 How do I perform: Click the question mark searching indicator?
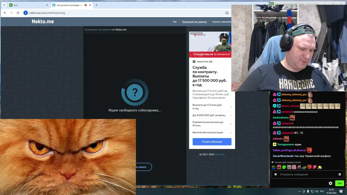click(135, 92)
